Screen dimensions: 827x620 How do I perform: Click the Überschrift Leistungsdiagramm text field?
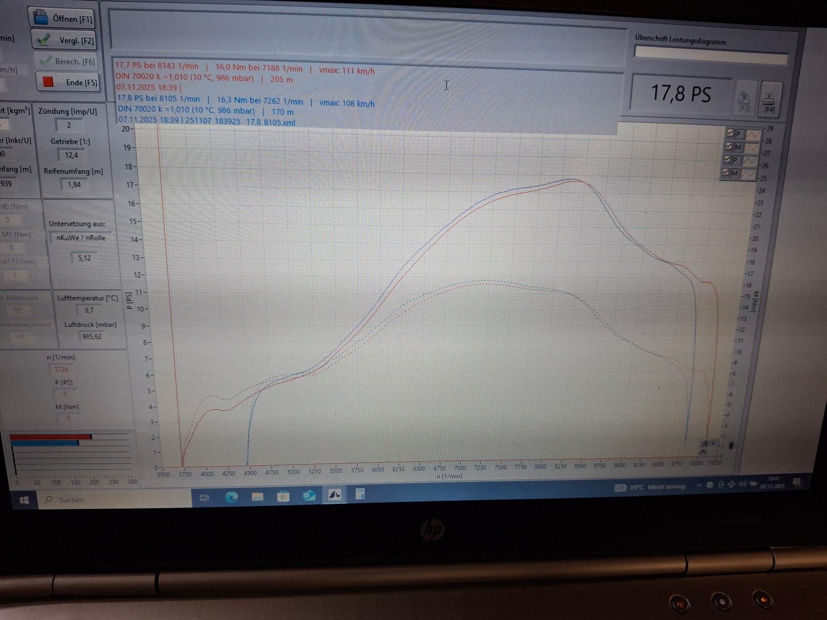(711, 53)
